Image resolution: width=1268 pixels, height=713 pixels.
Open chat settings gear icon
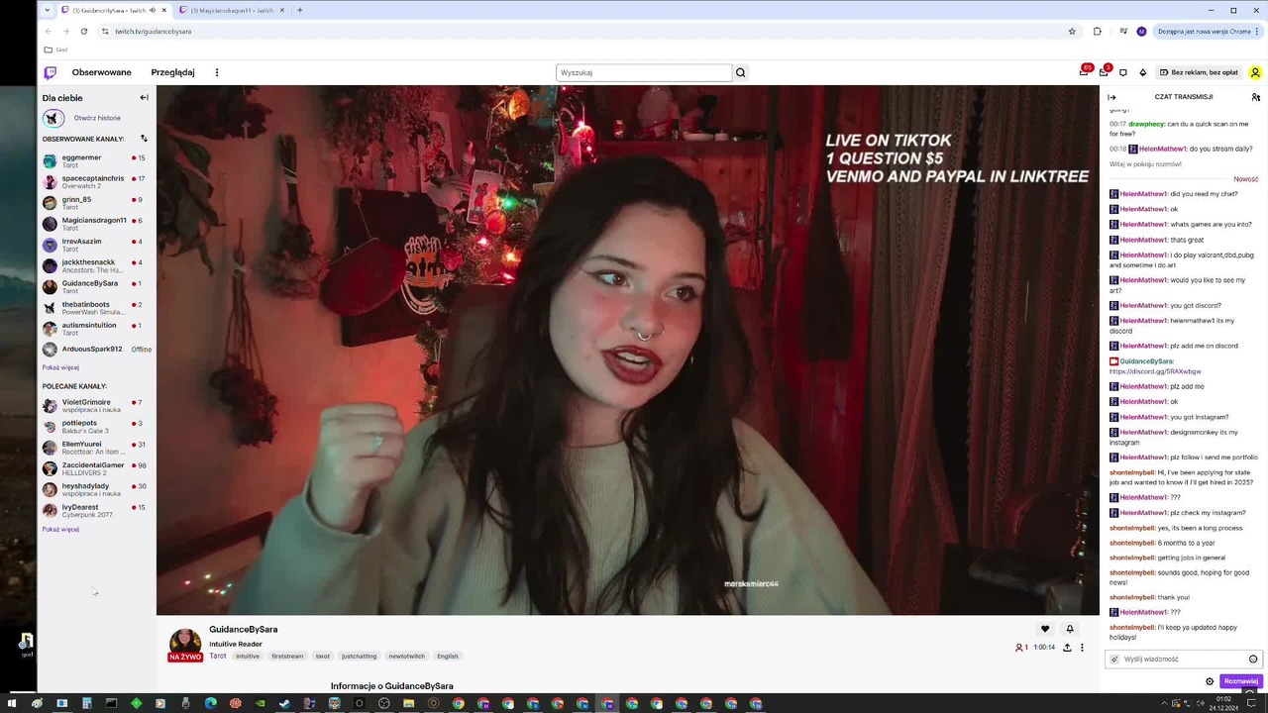click(1210, 681)
